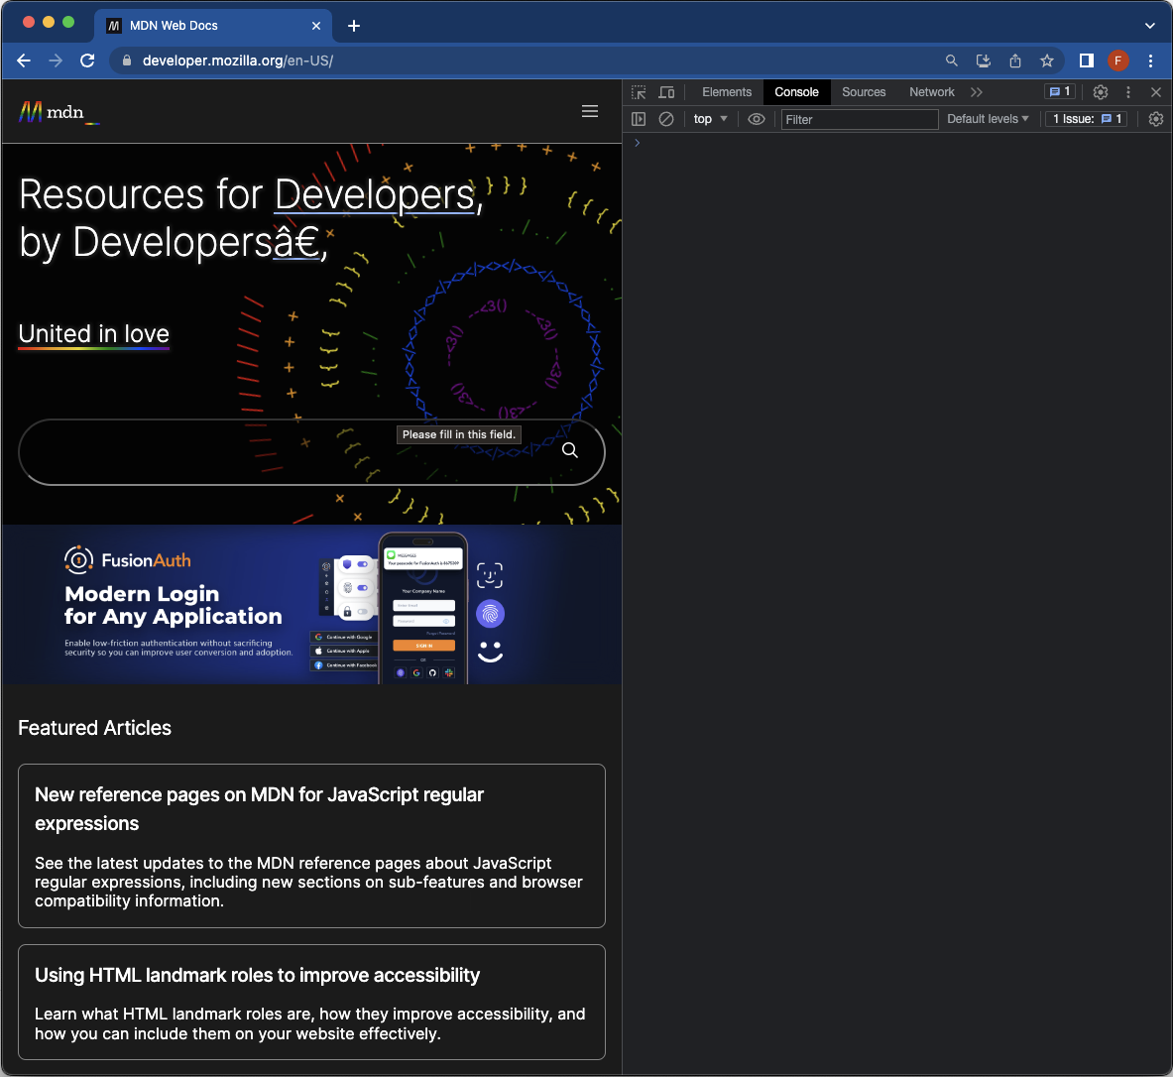Reload the MDN page
Viewport: 1173px width, 1077px height.
coord(87,60)
